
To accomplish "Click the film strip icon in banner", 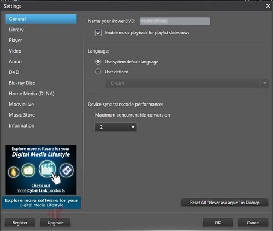I will (67, 171).
